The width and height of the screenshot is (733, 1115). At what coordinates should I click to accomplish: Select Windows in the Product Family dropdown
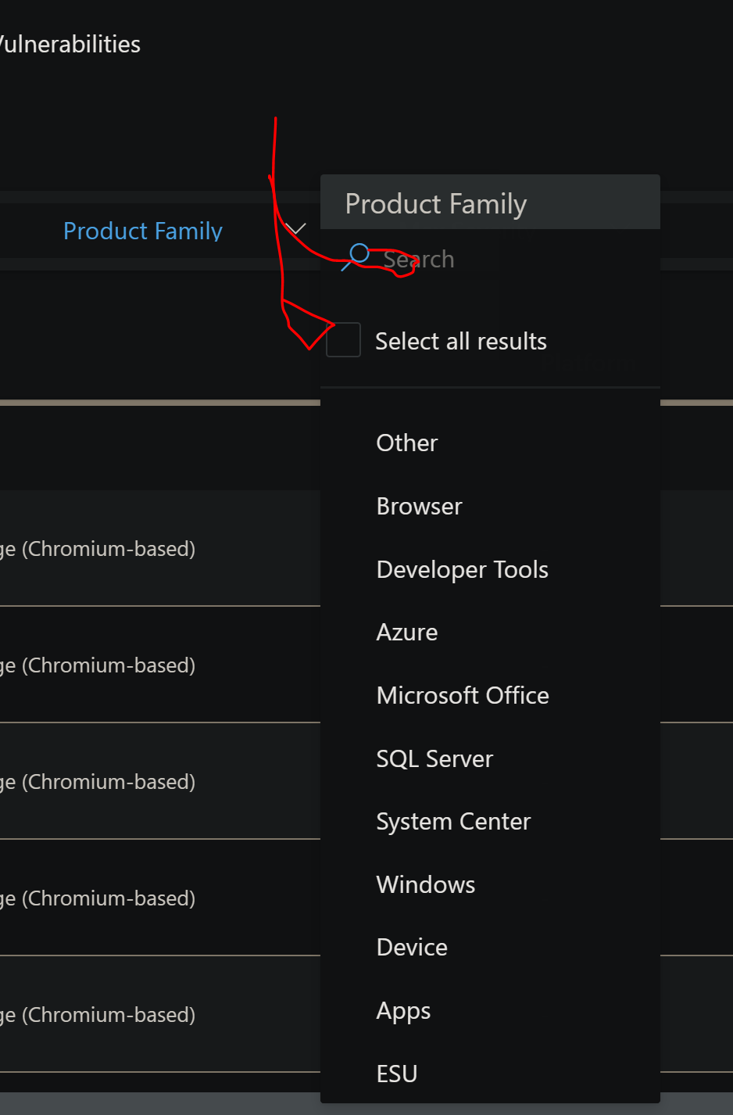click(425, 884)
